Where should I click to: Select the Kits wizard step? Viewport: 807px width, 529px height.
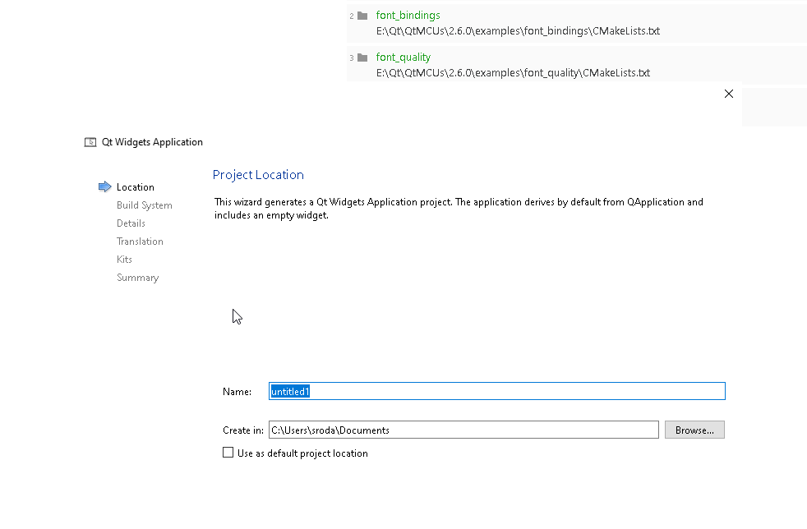click(x=125, y=260)
